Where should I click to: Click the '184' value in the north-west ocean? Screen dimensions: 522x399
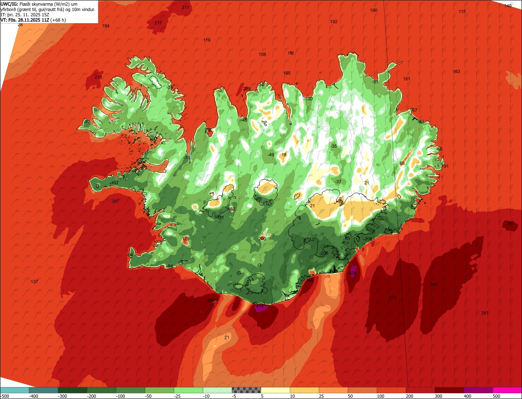click(106, 26)
